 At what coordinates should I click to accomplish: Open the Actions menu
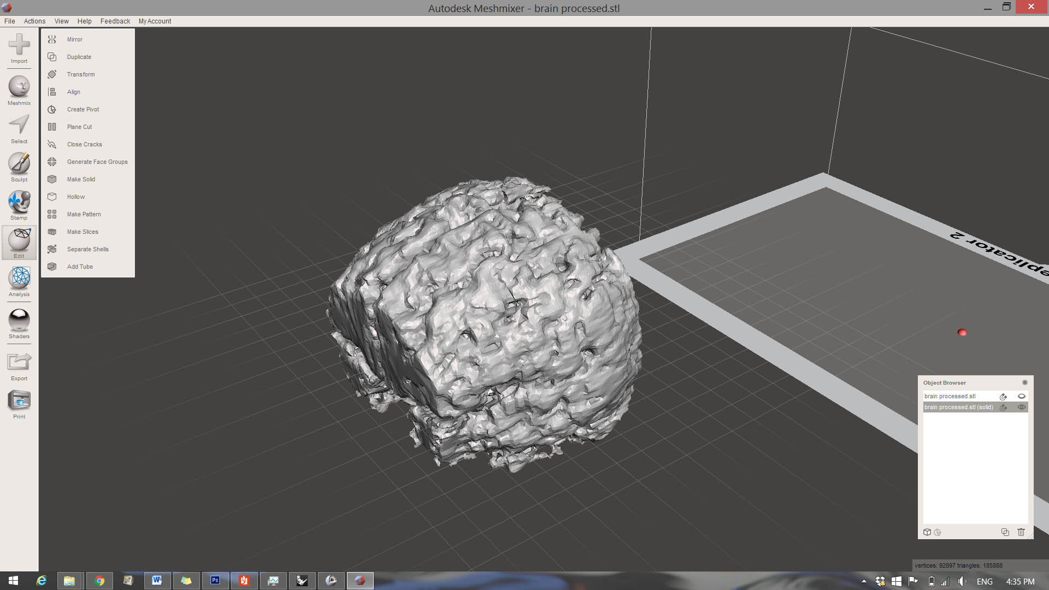point(34,21)
